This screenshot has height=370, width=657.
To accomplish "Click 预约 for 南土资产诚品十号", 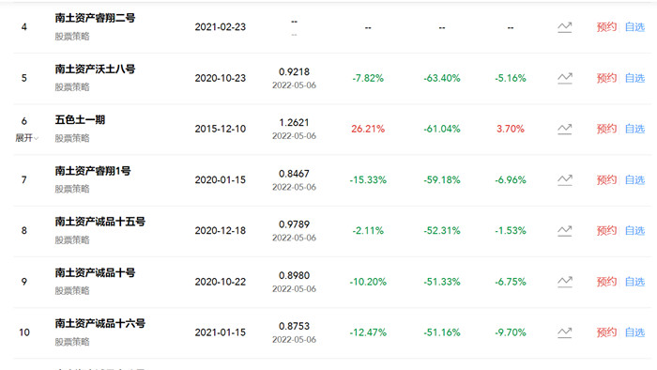I will (606, 282).
